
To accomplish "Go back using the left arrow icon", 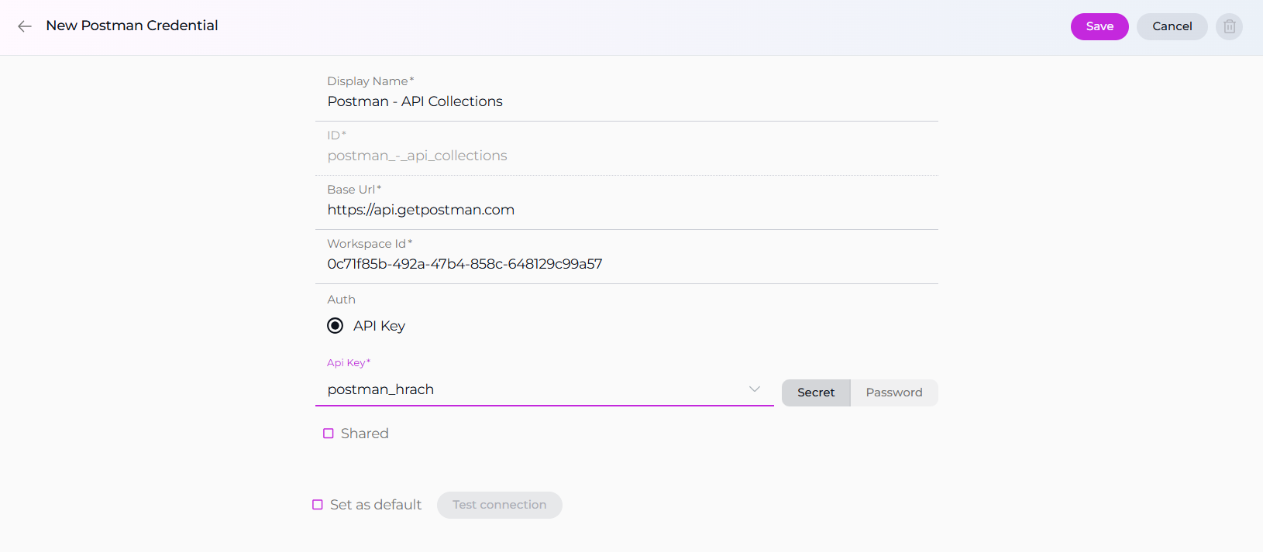I will (x=25, y=26).
